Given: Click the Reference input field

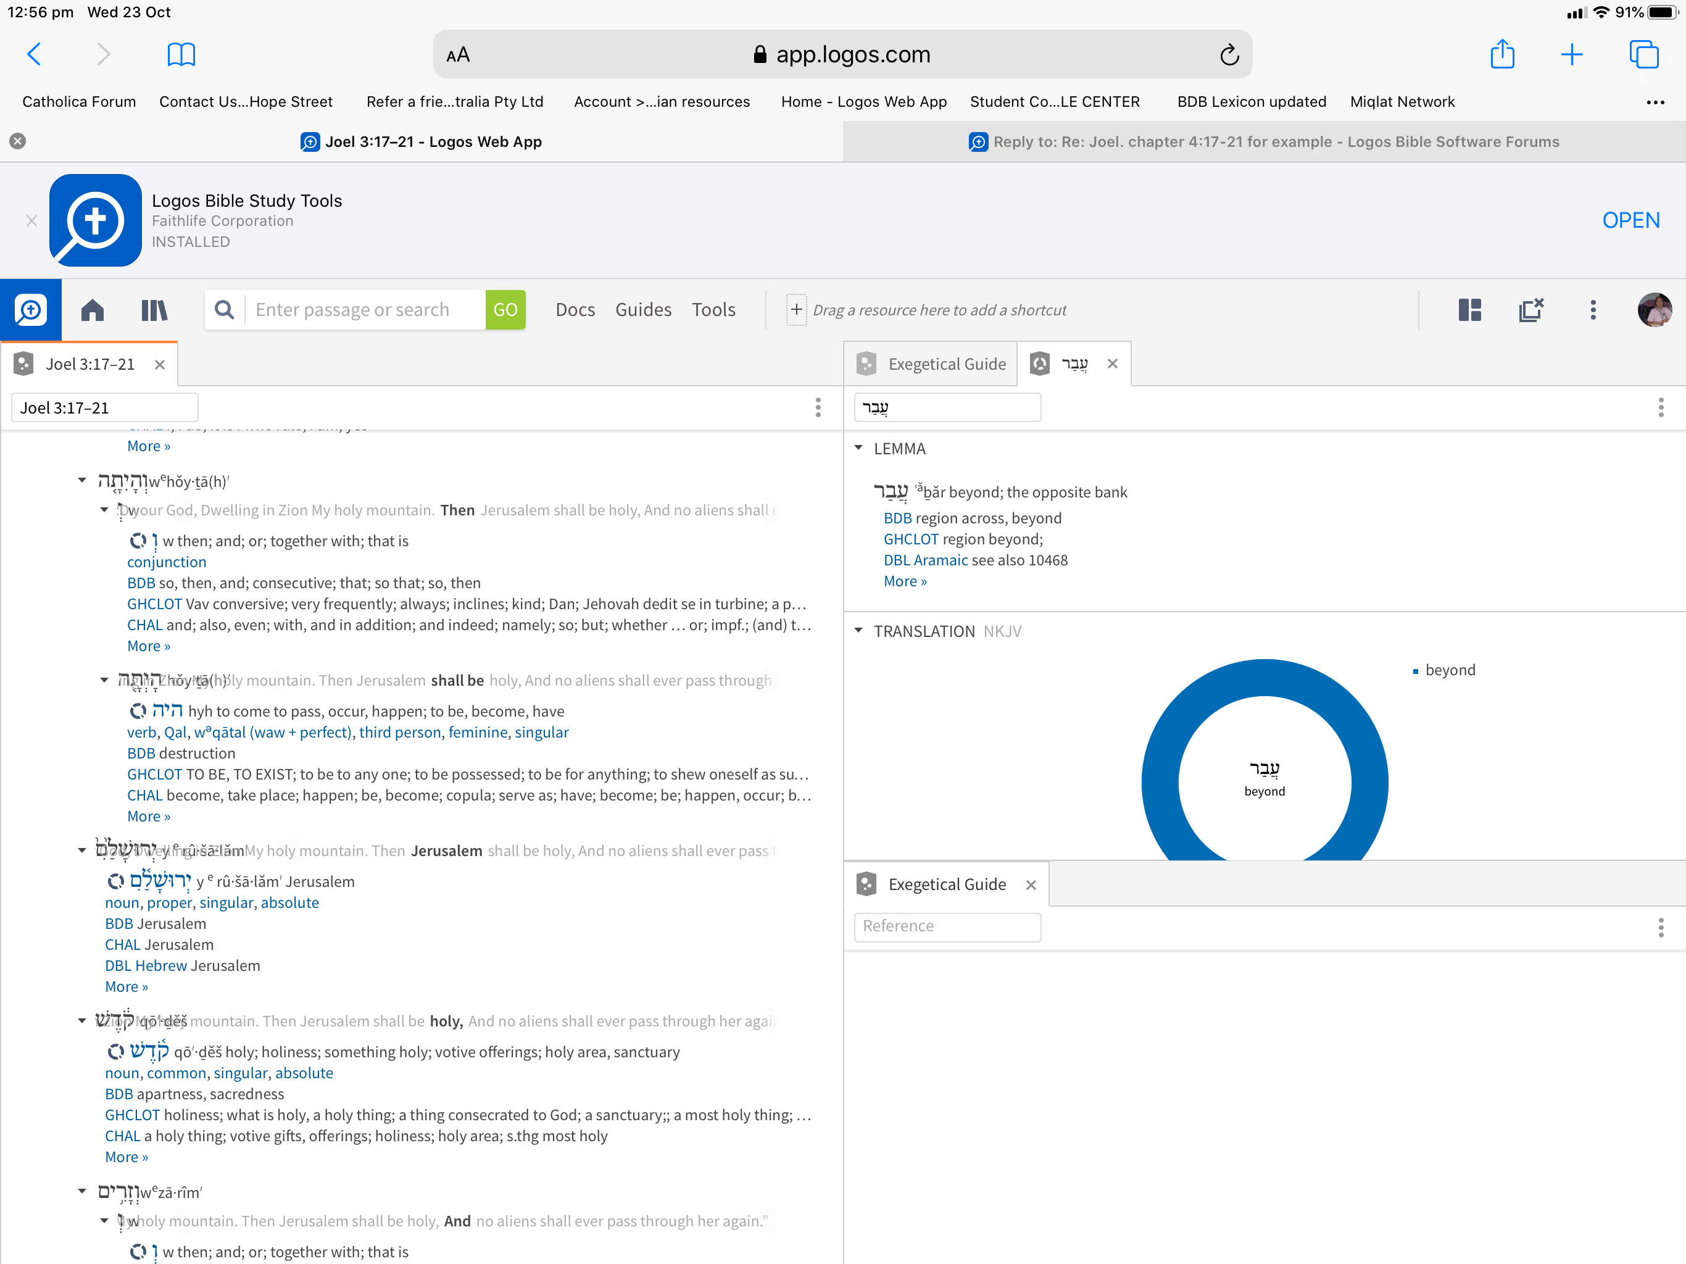Looking at the screenshot, I should (x=947, y=926).
